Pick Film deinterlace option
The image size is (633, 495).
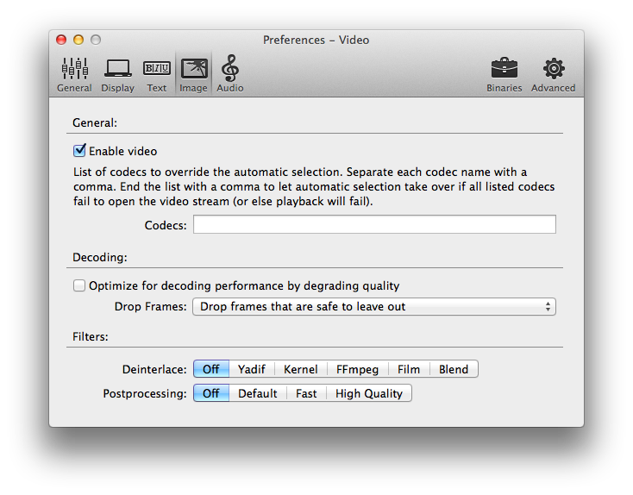pos(409,369)
